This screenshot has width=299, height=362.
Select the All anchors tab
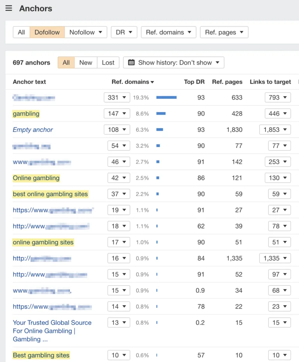coord(66,63)
